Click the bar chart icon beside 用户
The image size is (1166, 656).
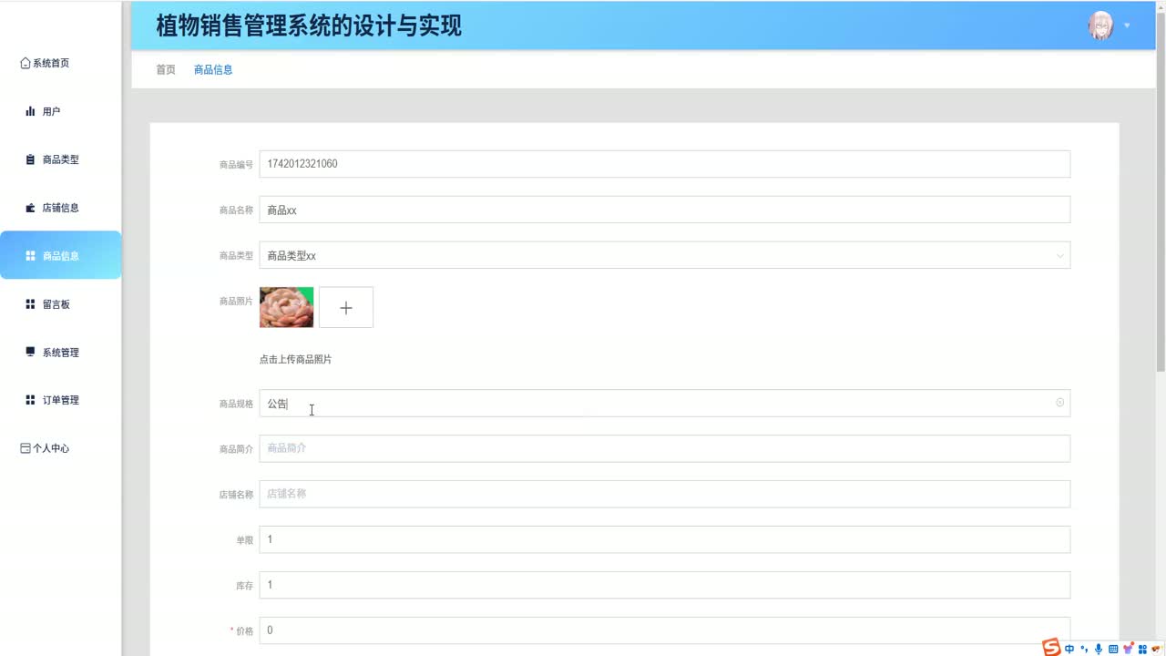point(30,111)
